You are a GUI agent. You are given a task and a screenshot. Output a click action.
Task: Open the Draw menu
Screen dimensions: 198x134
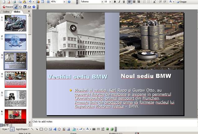click(5, 129)
